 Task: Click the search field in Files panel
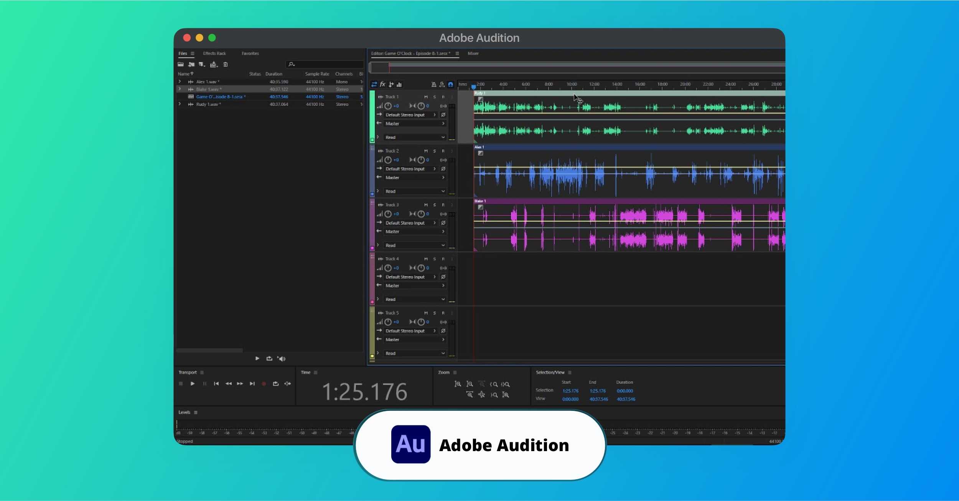pos(325,64)
